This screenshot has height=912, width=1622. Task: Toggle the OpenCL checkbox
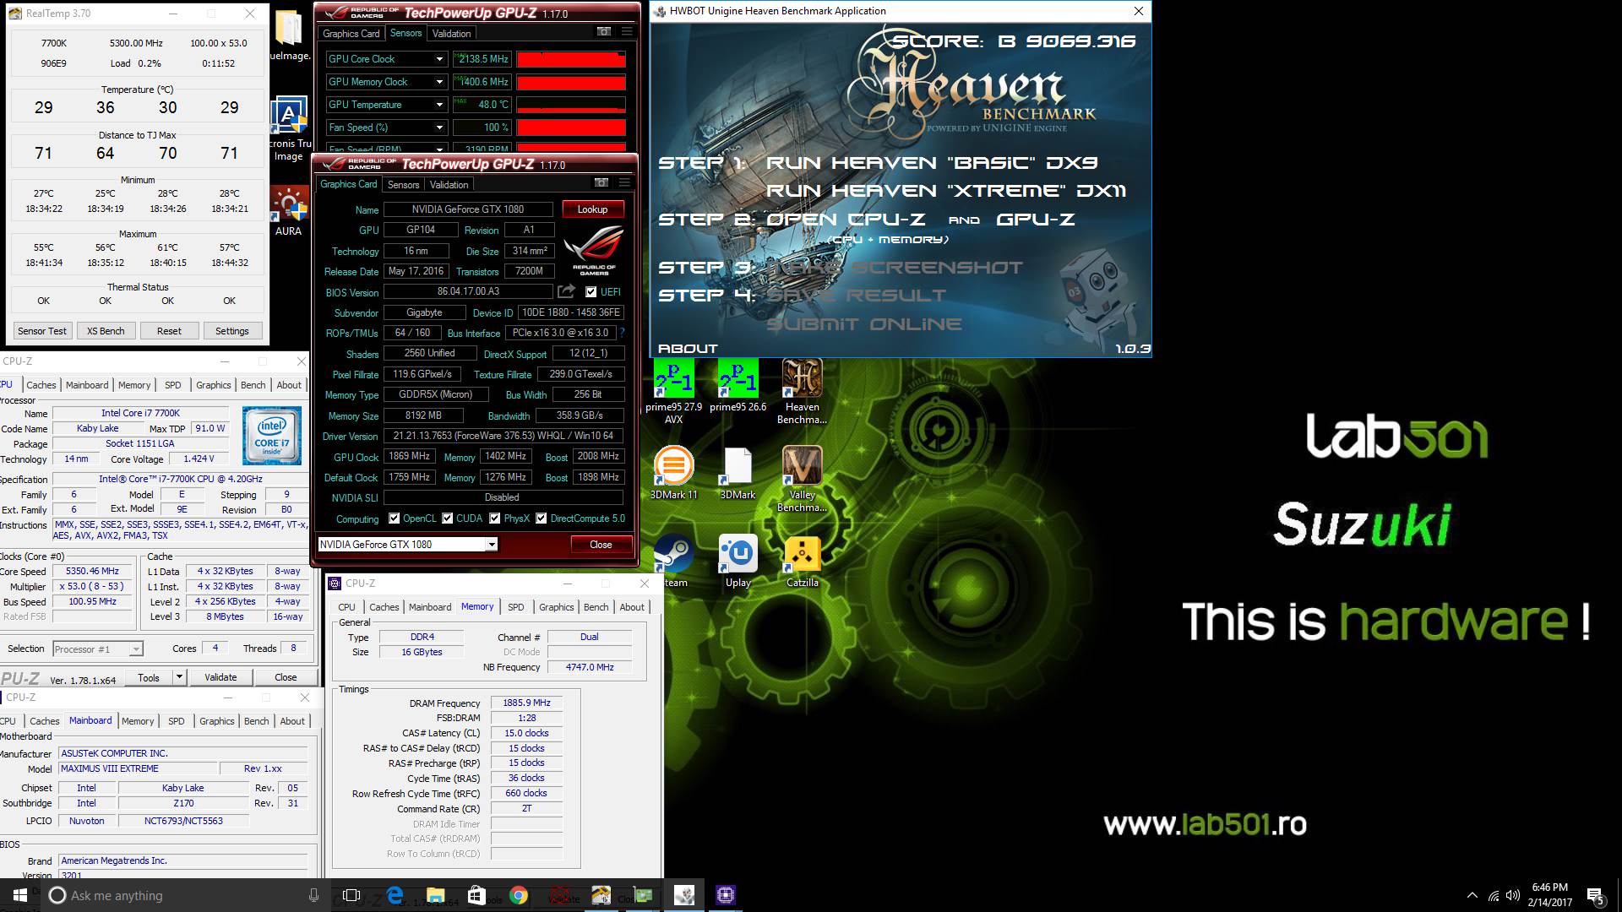(x=394, y=518)
